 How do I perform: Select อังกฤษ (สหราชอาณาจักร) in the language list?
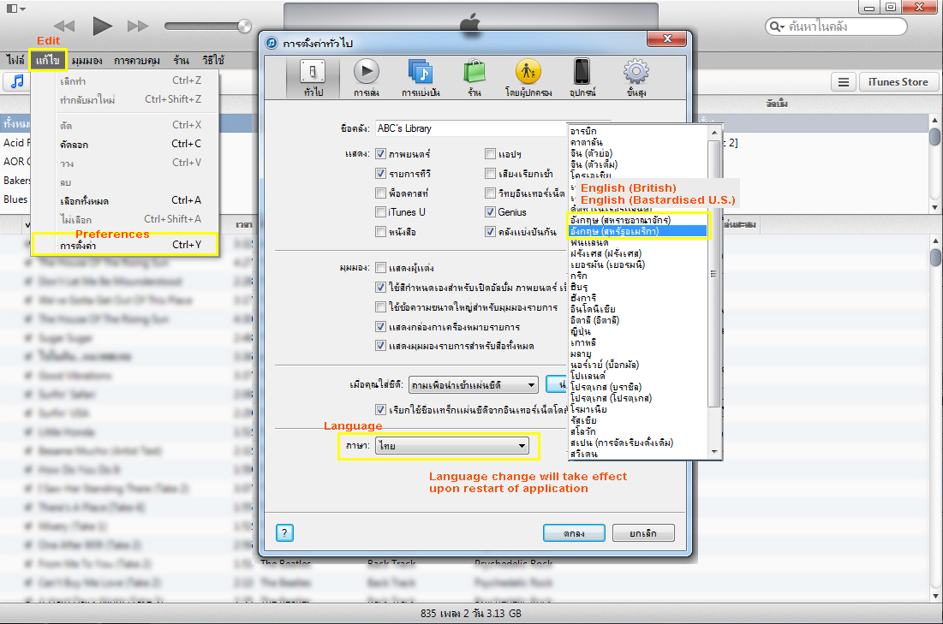coord(637,220)
